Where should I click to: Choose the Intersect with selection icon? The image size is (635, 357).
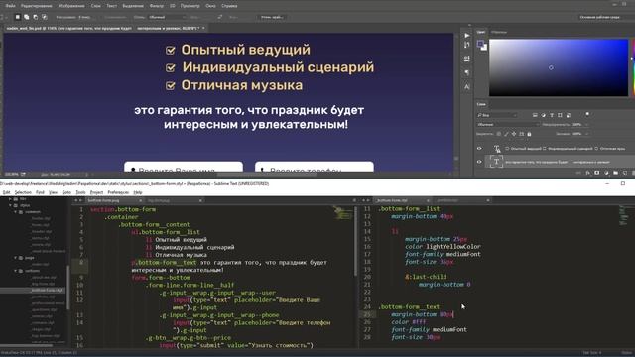point(44,17)
